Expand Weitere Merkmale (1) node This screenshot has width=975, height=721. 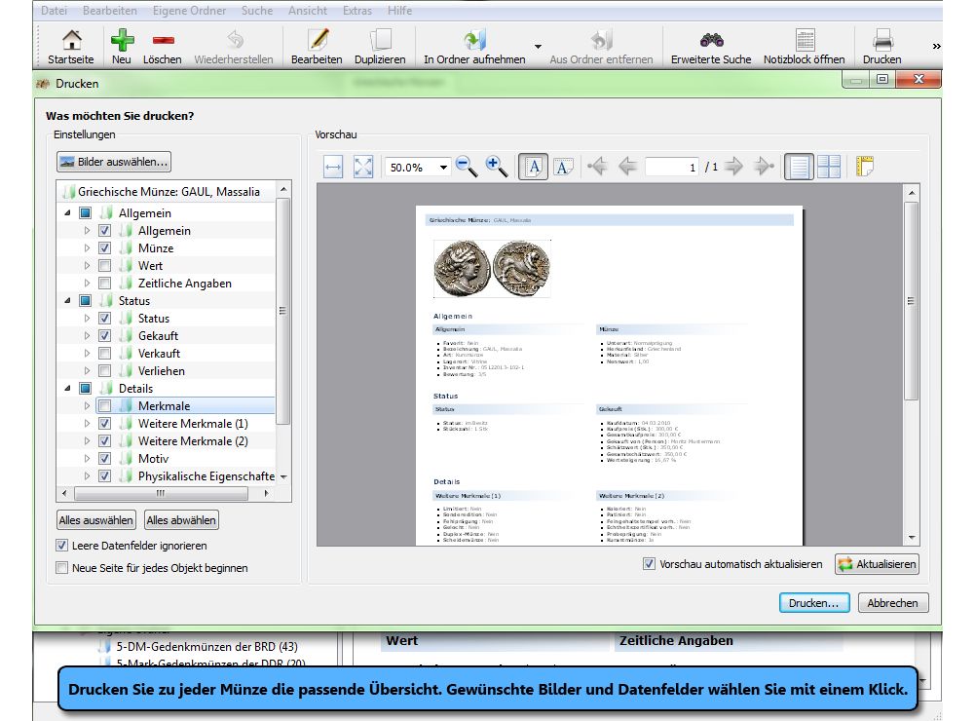(x=87, y=424)
